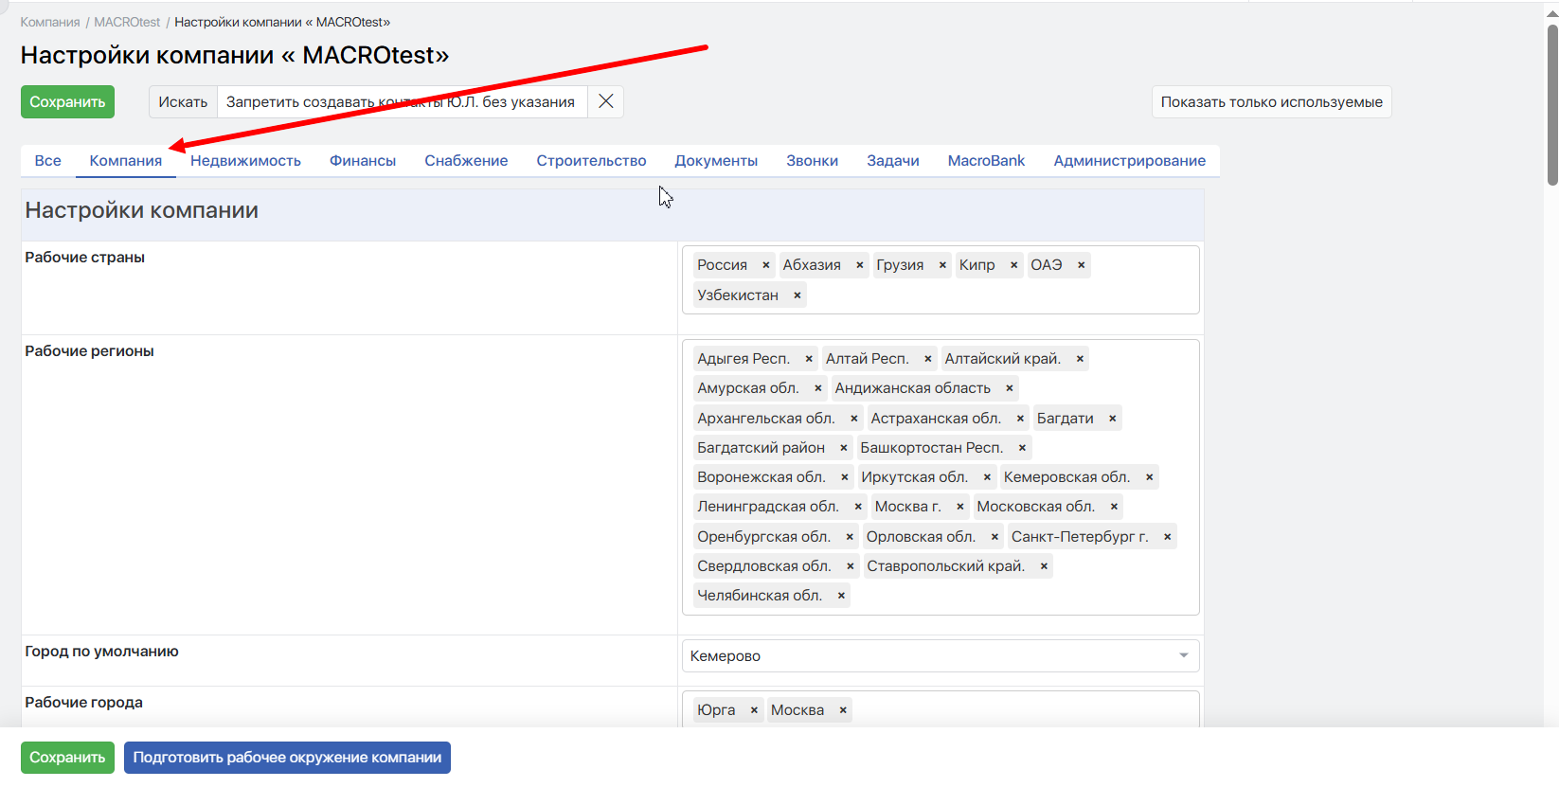Open the default city Кемерово dropdown

pyautogui.click(x=940, y=655)
